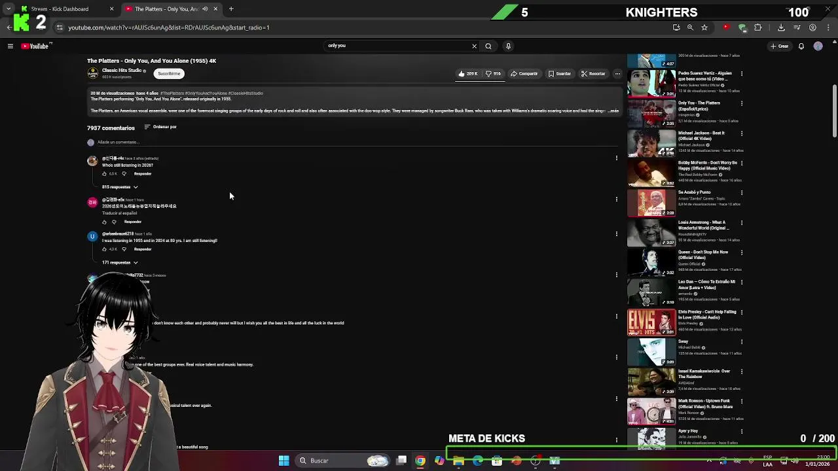838x471 pixels.
Task: Open Michael Jackson - Beat It thumbnail
Action: (651, 143)
